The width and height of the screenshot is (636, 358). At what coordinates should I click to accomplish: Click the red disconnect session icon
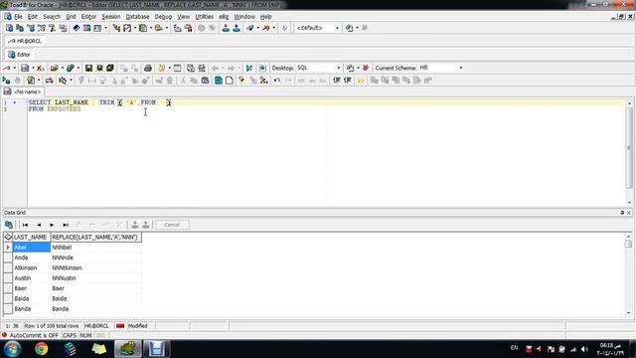(x=265, y=28)
